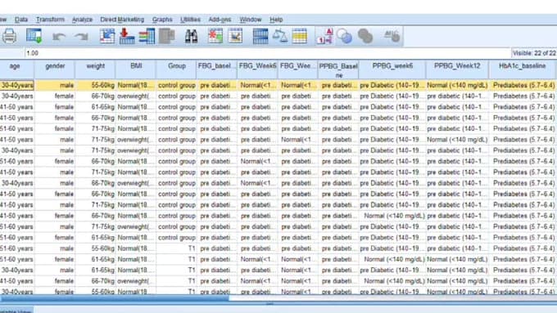The image size is (557, 313).
Task: Open the Help menu
Action: [276, 20]
